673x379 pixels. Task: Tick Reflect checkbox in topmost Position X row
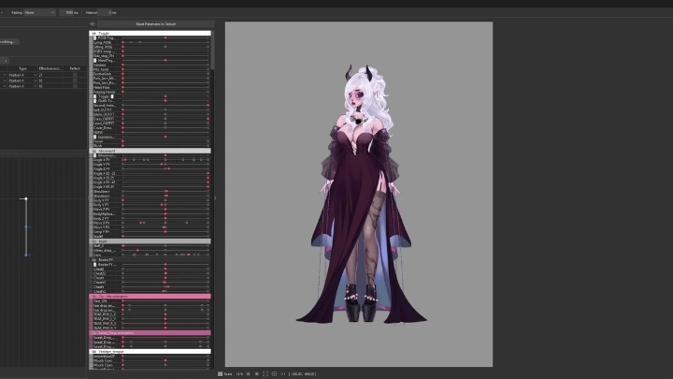[x=75, y=75]
